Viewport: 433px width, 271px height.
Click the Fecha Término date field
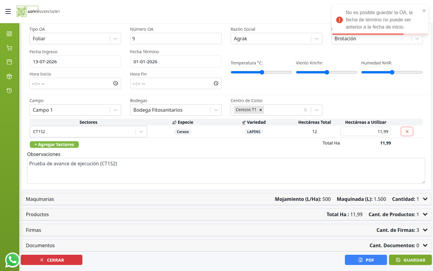point(176,62)
